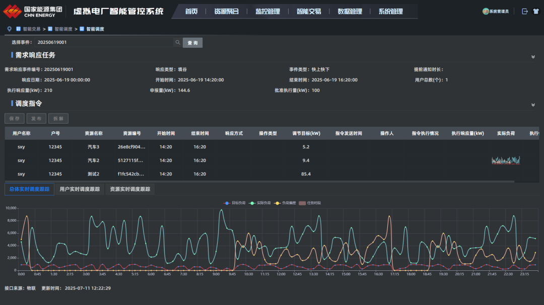544x305 pixels.
Task: Click the grid icon beside 智能交易 breadcrumb
Action: [19, 29]
